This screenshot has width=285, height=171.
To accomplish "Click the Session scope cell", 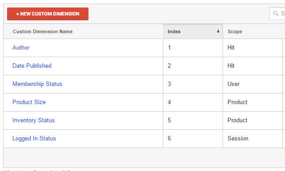I will 253,139.
